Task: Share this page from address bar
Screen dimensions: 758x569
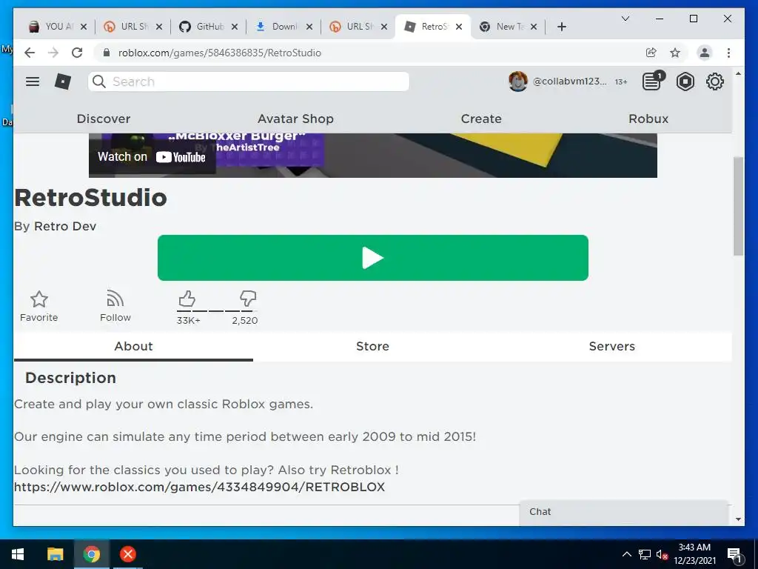Action: (x=651, y=53)
